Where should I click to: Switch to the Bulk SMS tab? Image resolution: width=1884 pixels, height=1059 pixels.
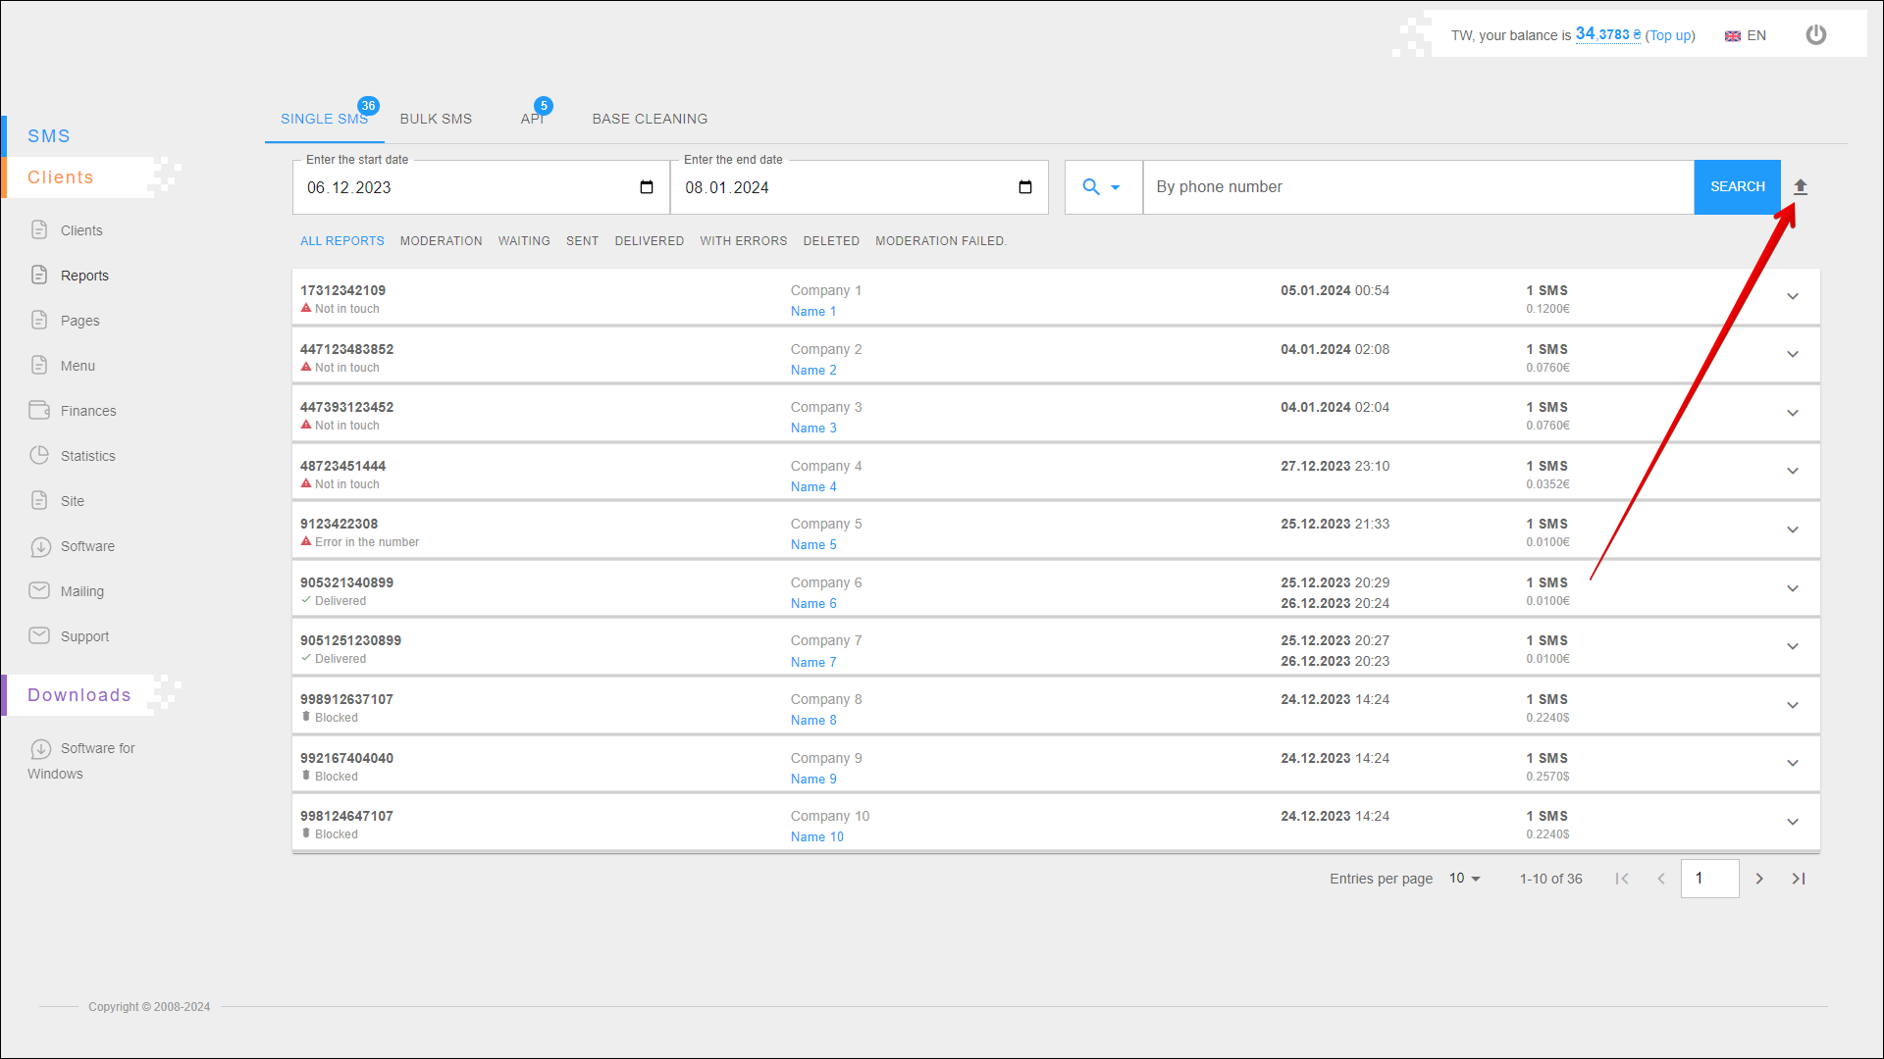436,119
